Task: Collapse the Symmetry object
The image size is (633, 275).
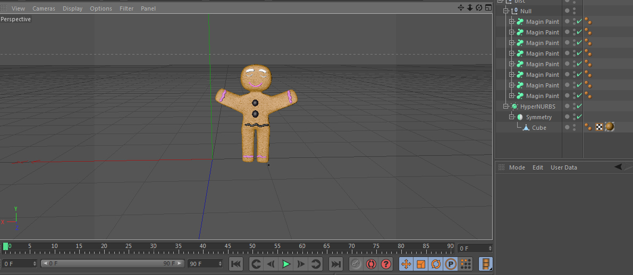Action: point(511,117)
